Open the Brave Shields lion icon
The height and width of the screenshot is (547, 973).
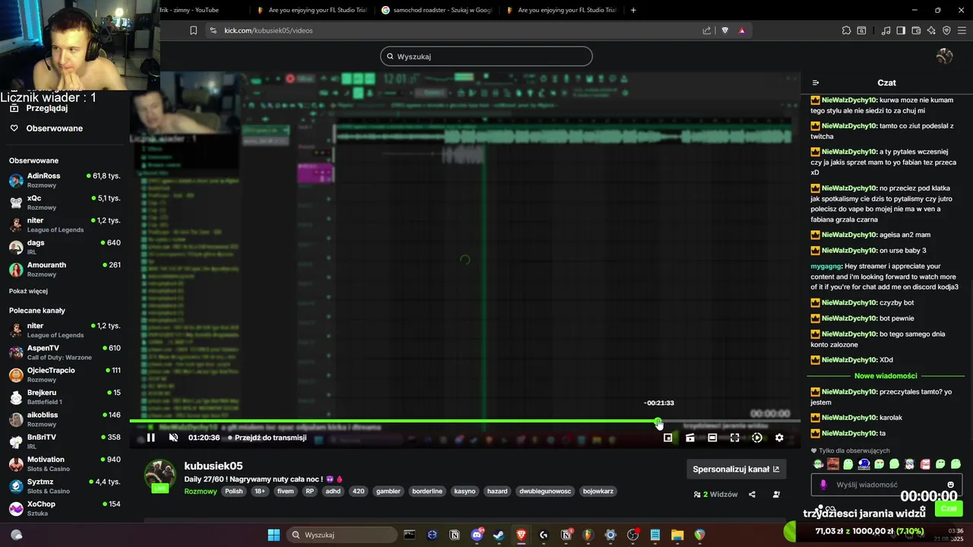click(724, 30)
